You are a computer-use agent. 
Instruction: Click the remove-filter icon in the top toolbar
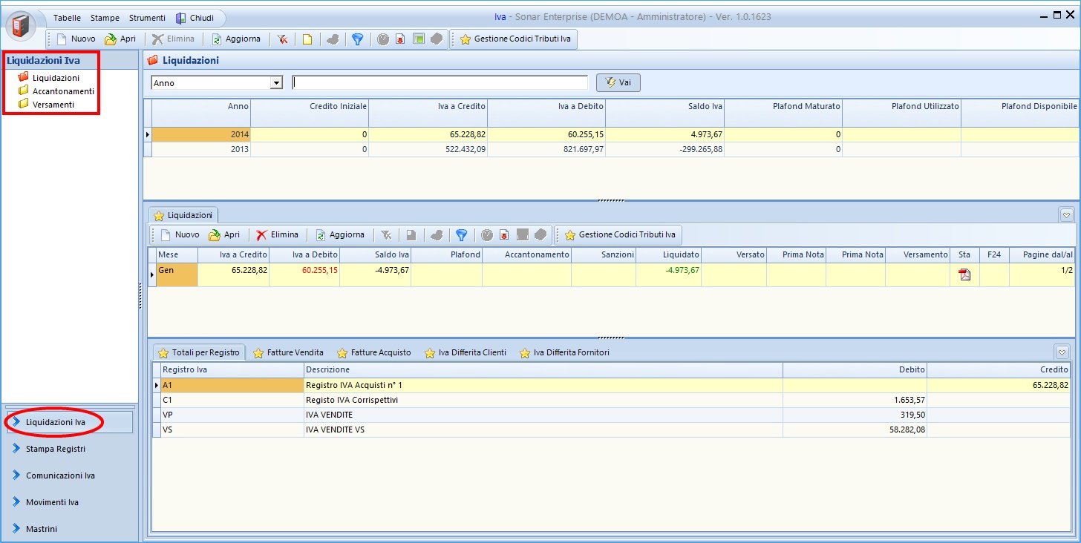point(282,39)
